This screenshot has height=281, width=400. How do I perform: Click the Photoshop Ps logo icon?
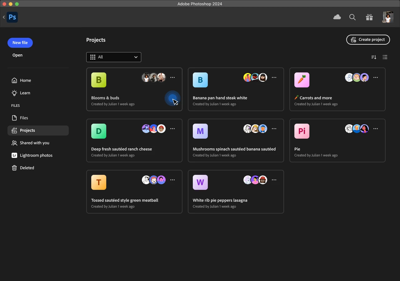click(12, 17)
